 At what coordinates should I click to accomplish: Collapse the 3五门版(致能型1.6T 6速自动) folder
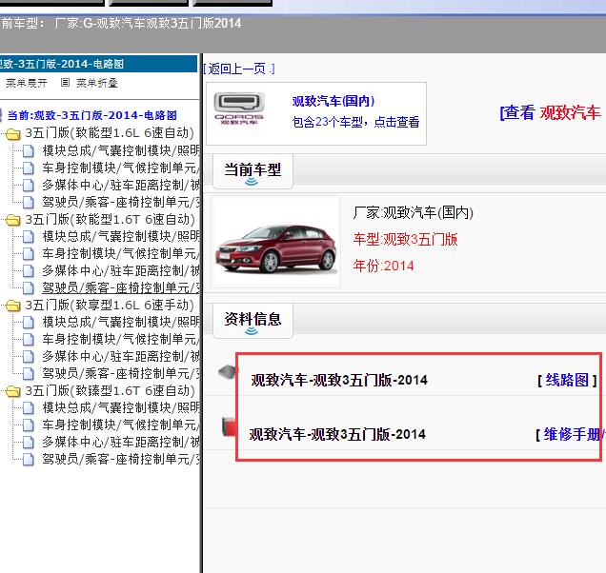point(110,219)
